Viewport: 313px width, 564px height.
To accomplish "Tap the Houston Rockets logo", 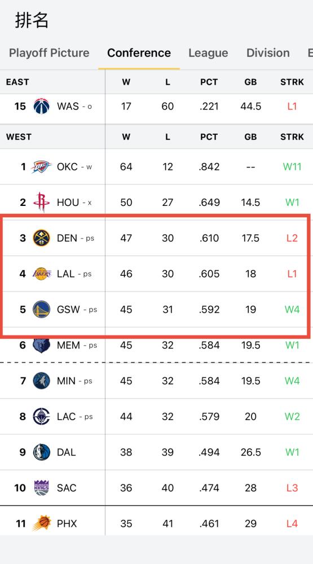I will [41, 202].
